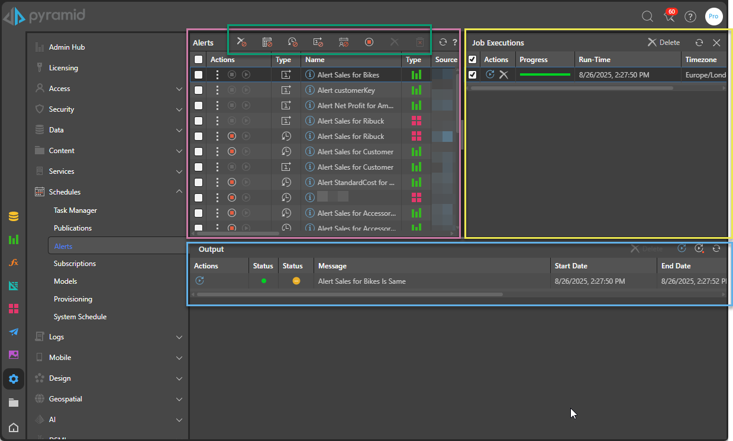
Task: Expand the Logs section
Action: pos(179,337)
